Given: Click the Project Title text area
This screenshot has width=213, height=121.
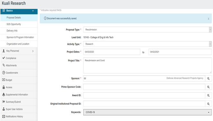Looking at the screenshot, I should [x=147, y=66].
